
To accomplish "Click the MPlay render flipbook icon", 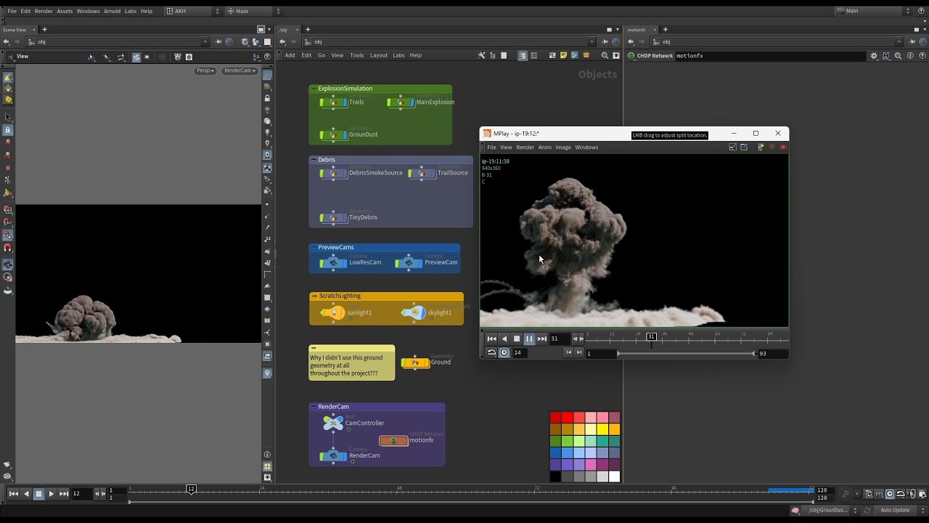I will [x=761, y=147].
